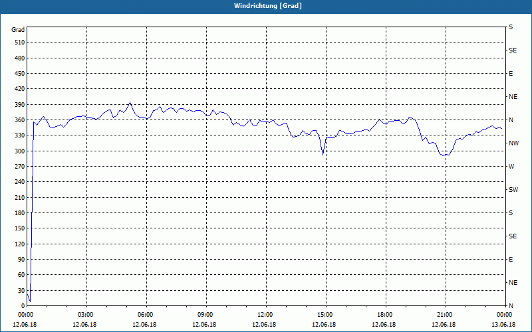Click the 210 y-axis tick label
Image resolution: width=532 pixels, height=332 pixels.
(x=20, y=197)
